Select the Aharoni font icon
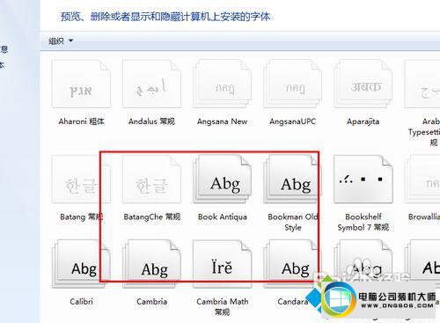 [81, 84]
